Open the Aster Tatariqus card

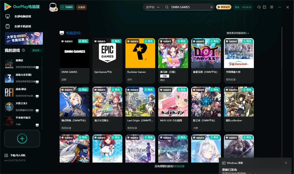140,148
